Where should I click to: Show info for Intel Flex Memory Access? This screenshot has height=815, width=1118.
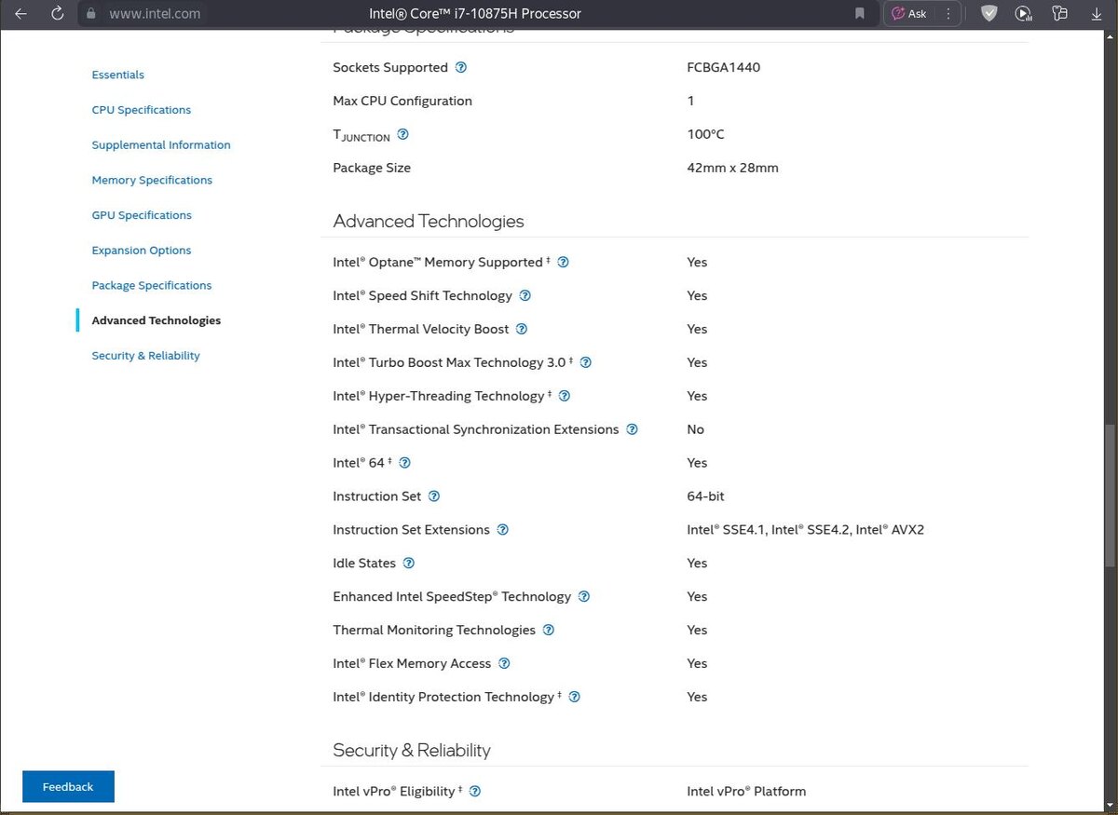point(504,663)
